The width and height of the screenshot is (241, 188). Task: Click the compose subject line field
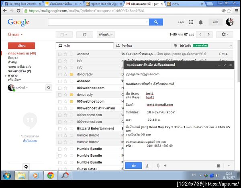179,84
